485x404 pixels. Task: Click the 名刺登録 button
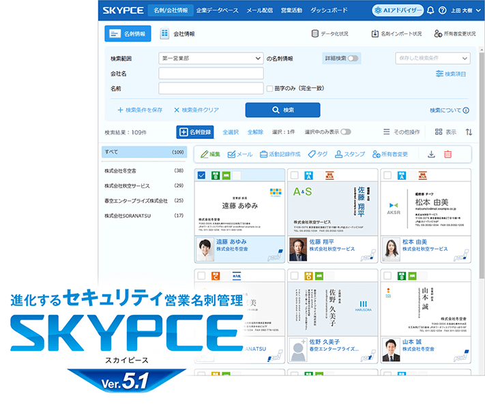[x=195, y=132]
